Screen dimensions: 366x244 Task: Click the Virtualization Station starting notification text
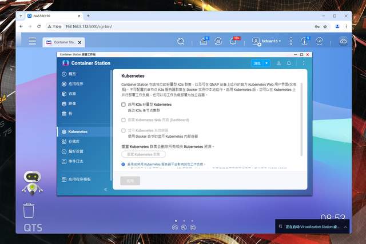click(312, 227)
